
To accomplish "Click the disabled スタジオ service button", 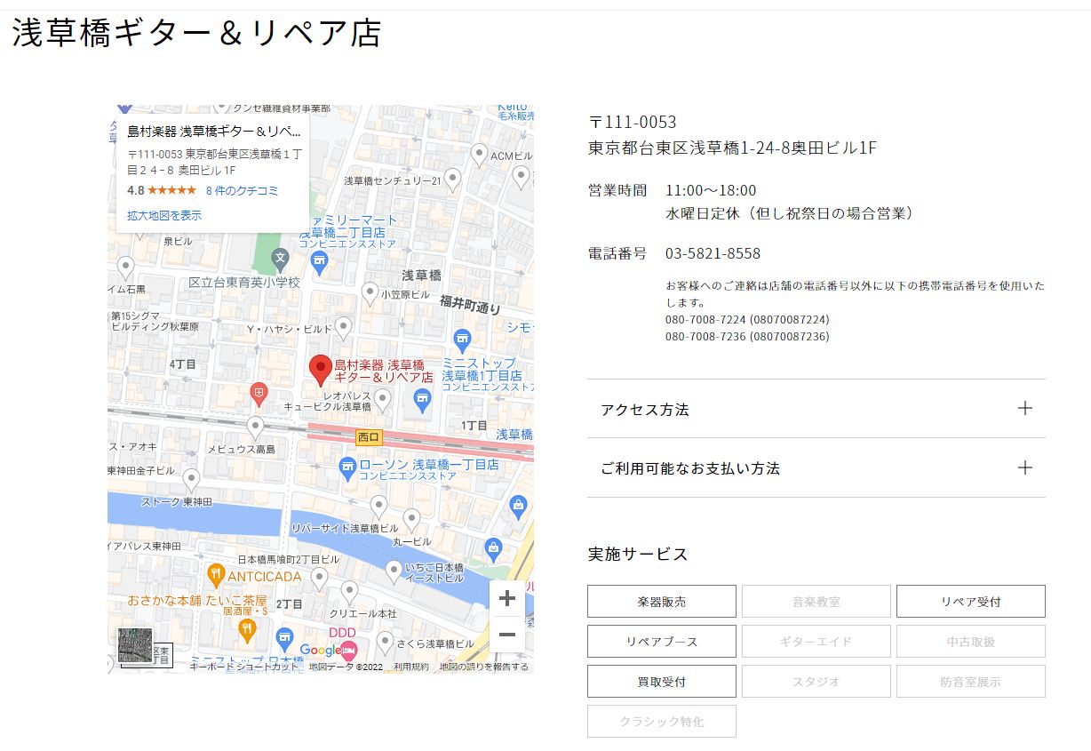I will click(x=816, y=682).
